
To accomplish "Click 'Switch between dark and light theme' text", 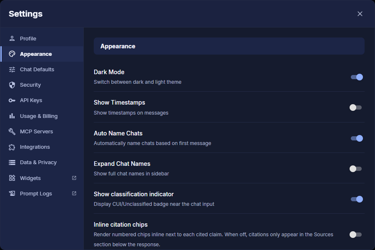I will (137, 82).
